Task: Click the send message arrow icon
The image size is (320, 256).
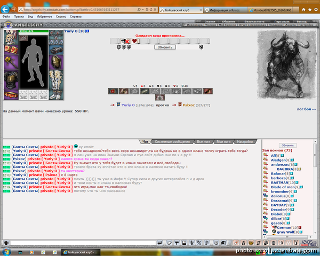Action: pyautogui.click(x=160, y=243)
